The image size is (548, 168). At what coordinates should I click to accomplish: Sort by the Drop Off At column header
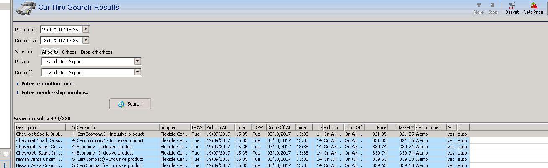281,127
